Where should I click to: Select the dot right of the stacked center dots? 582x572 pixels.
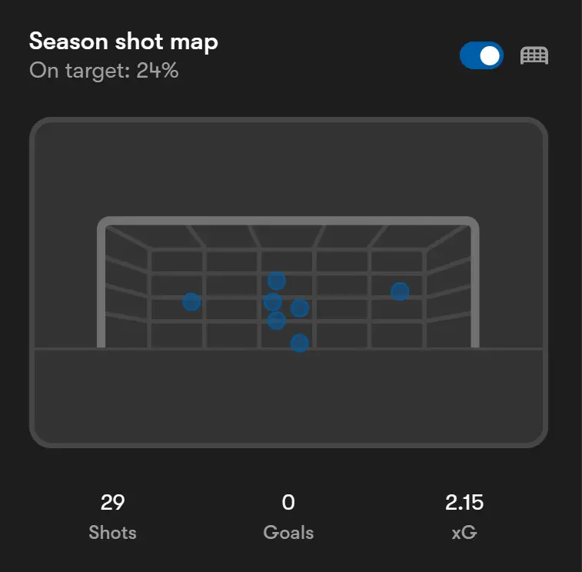[300, 308]
